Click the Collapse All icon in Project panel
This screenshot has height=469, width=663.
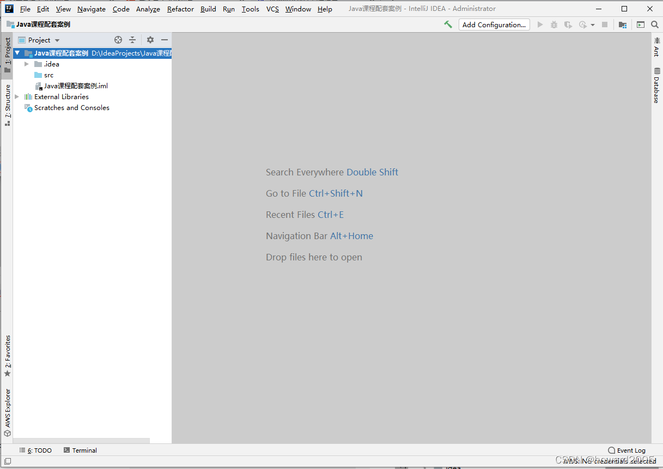tap(132, 40)
